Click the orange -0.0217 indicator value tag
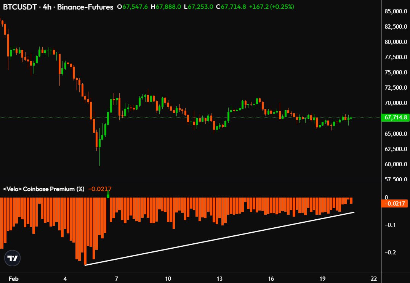Viewport: 410px width, 283px height. (395, 203)
